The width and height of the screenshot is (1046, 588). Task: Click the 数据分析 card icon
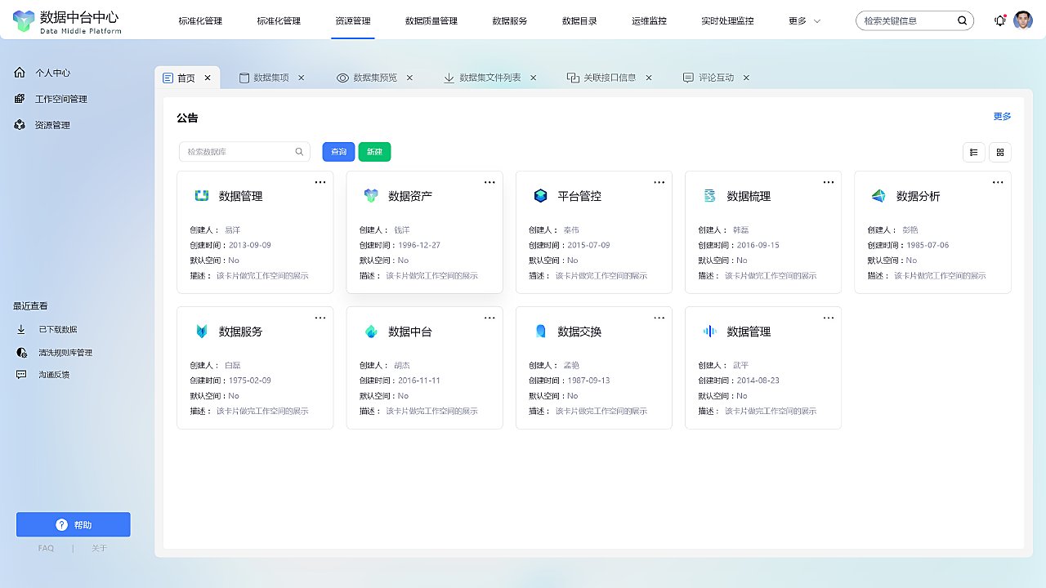pyautogui.click(x=878, y=196)
